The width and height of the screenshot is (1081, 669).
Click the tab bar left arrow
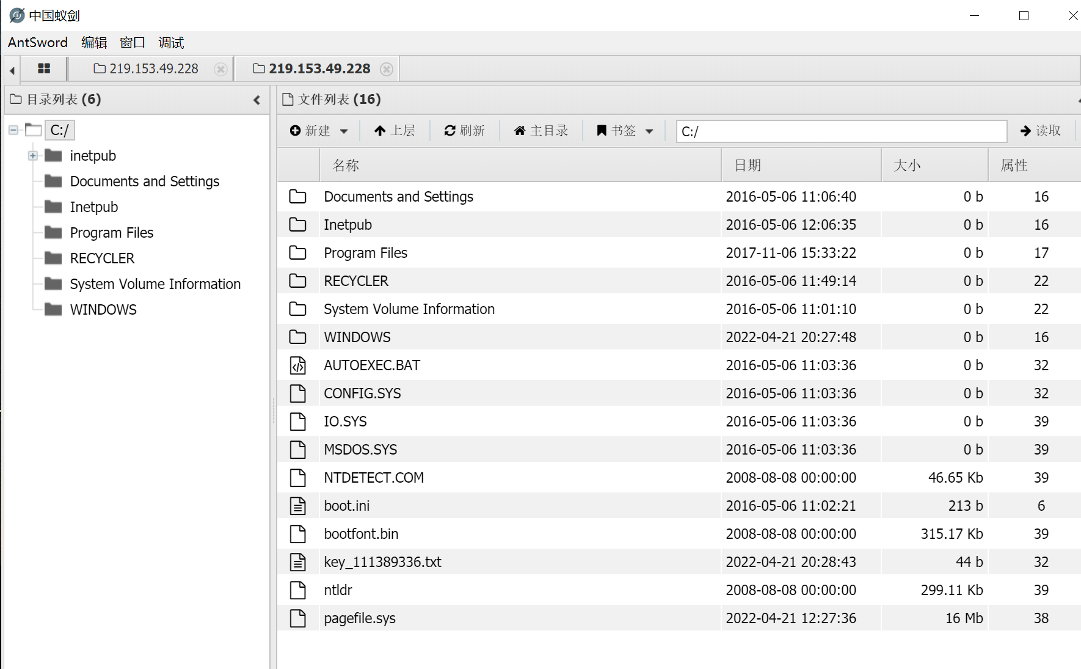(12, 70)
